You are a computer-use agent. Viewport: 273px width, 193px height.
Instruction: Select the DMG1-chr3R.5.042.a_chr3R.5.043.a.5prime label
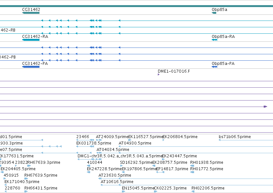pyautogui.click(x=120, y=156)
